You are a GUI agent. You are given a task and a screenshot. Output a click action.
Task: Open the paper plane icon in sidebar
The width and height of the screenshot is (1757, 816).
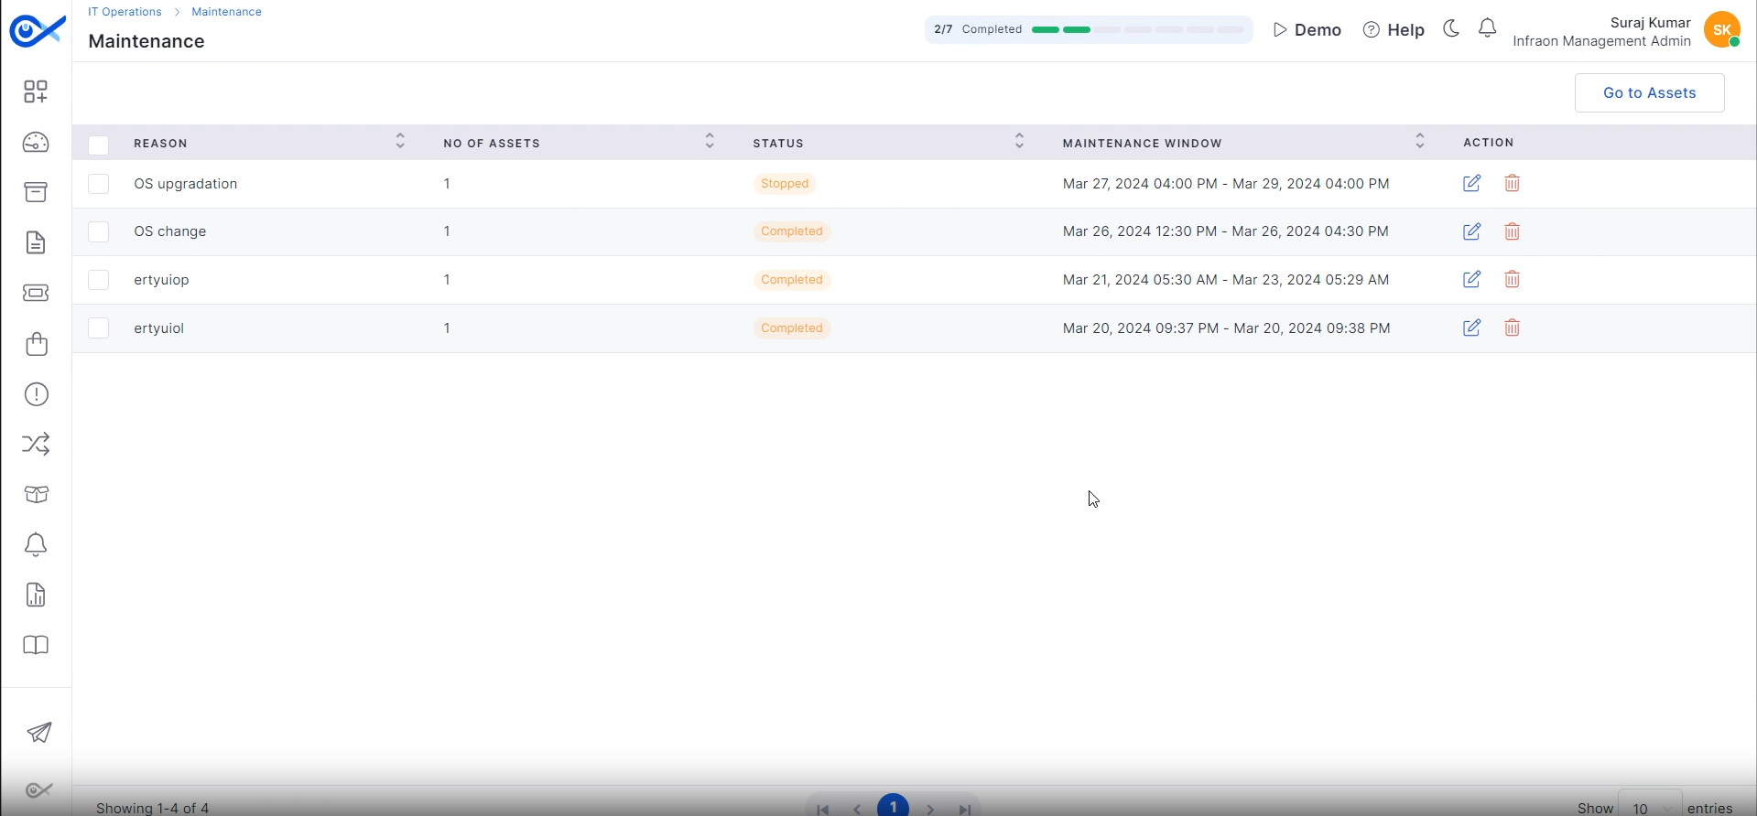click(x=38, y=733)
